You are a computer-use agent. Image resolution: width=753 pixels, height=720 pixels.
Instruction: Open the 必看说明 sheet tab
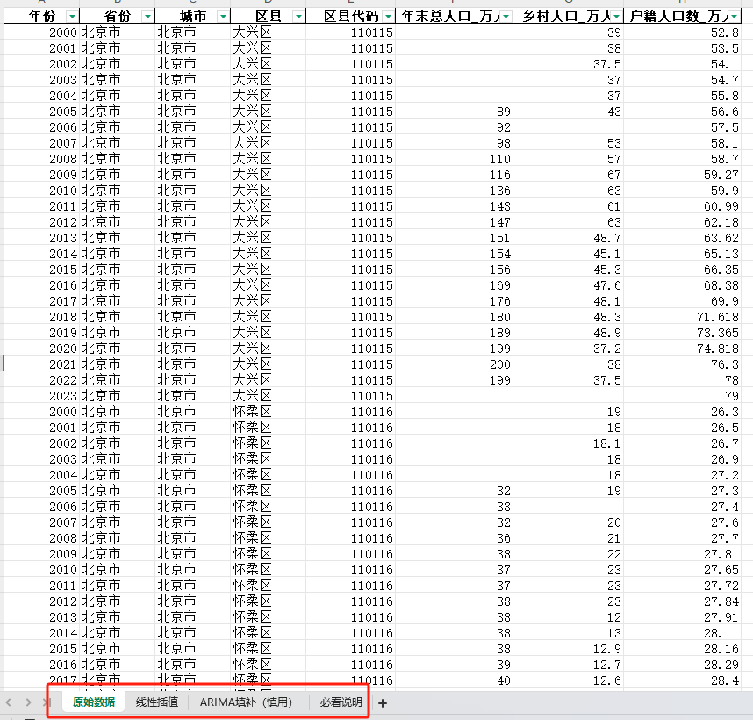point(341,702)
